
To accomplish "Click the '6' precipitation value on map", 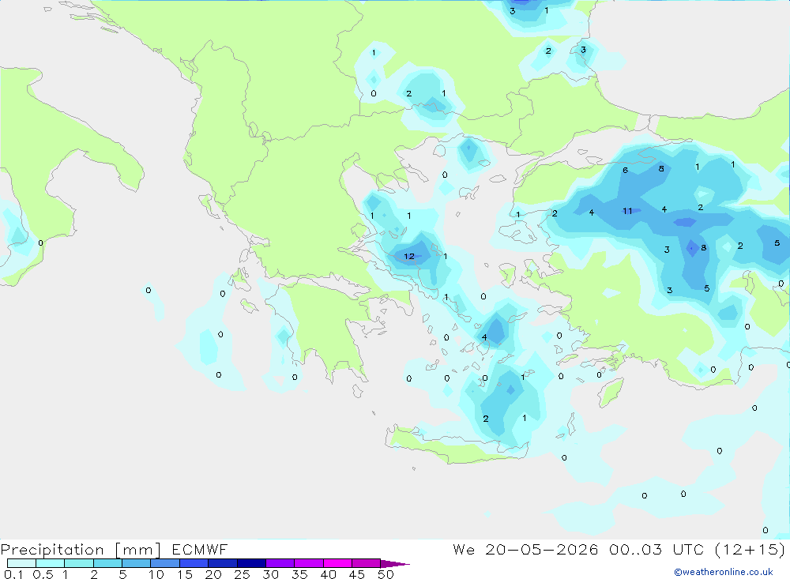I will (625, 171).
